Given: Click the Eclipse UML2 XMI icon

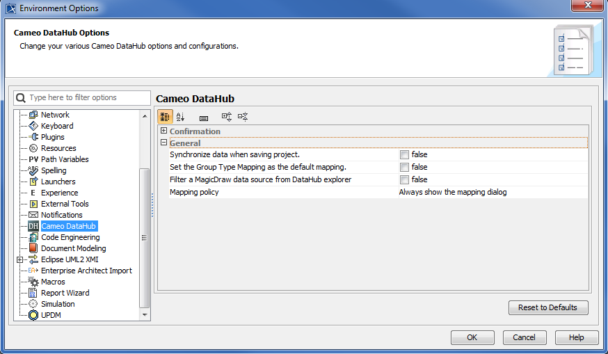Looking at the screenshot, I should pos(33,259).
